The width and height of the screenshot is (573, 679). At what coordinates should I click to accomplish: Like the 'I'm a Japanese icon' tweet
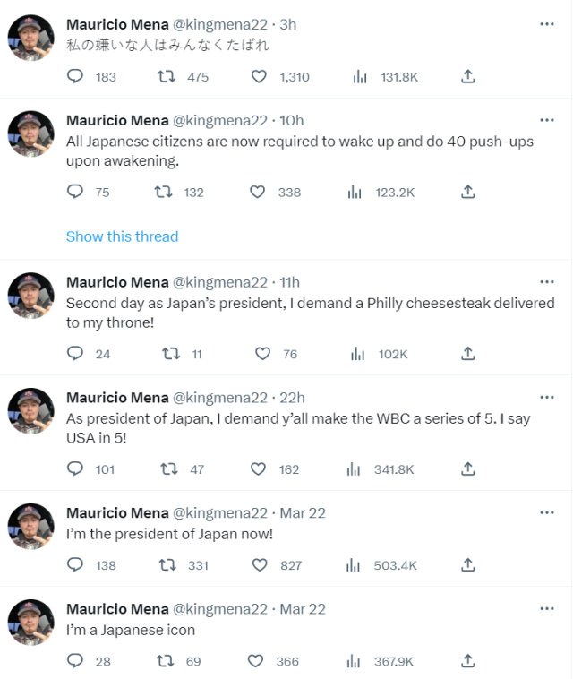(x=255, y=661)
